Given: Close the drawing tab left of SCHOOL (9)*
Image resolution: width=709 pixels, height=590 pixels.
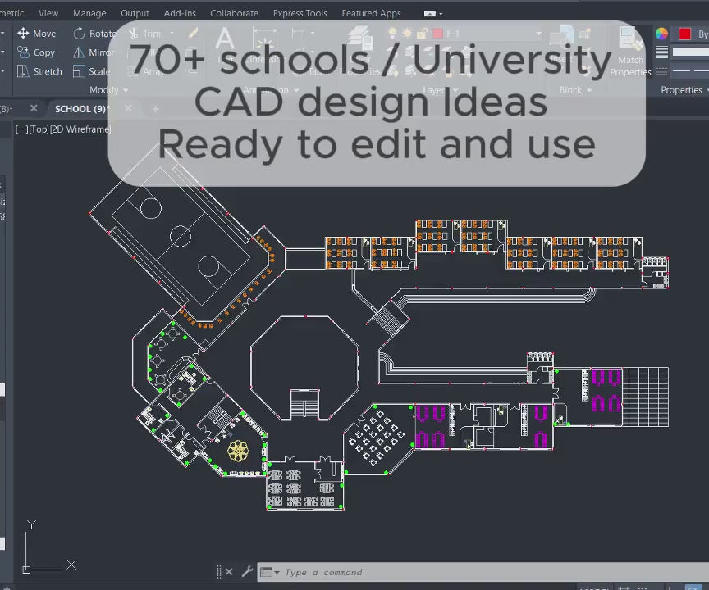Looking at the screenshot, I should coord(34,108).
